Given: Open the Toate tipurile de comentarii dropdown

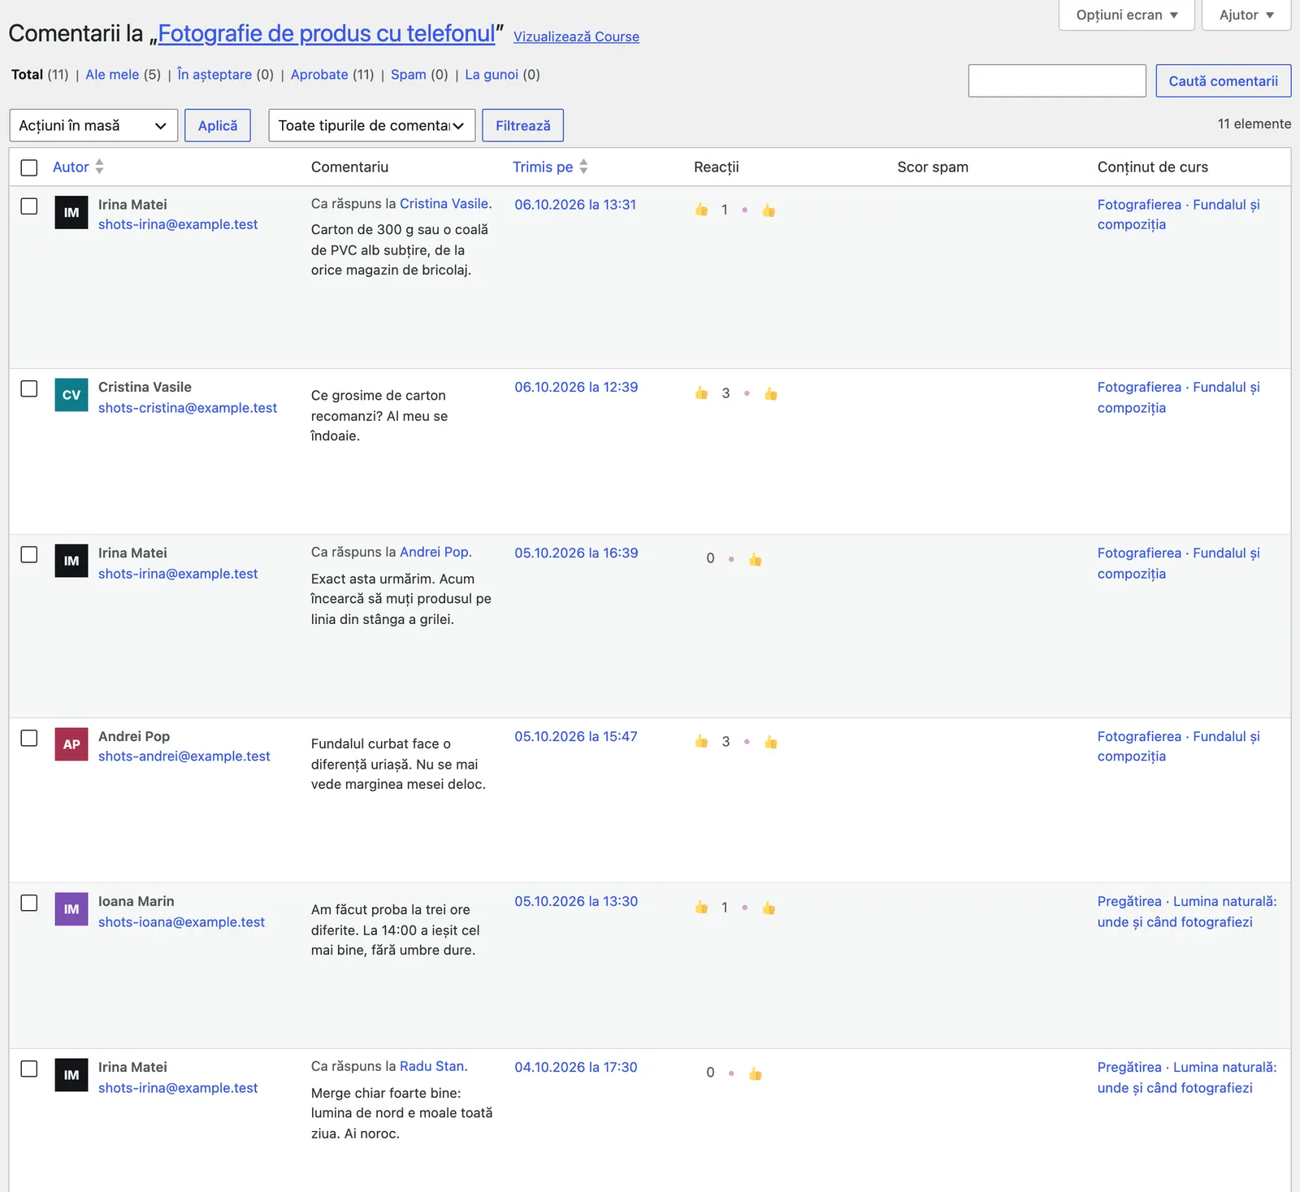Looking at the screenshot, I should (372, 125).
